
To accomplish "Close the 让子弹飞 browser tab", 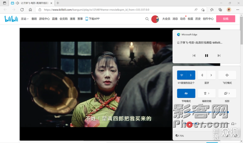I will [51, 3].
